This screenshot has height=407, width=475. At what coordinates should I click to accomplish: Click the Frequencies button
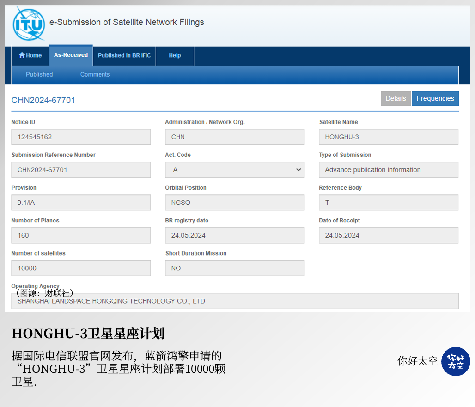(435, 99)
